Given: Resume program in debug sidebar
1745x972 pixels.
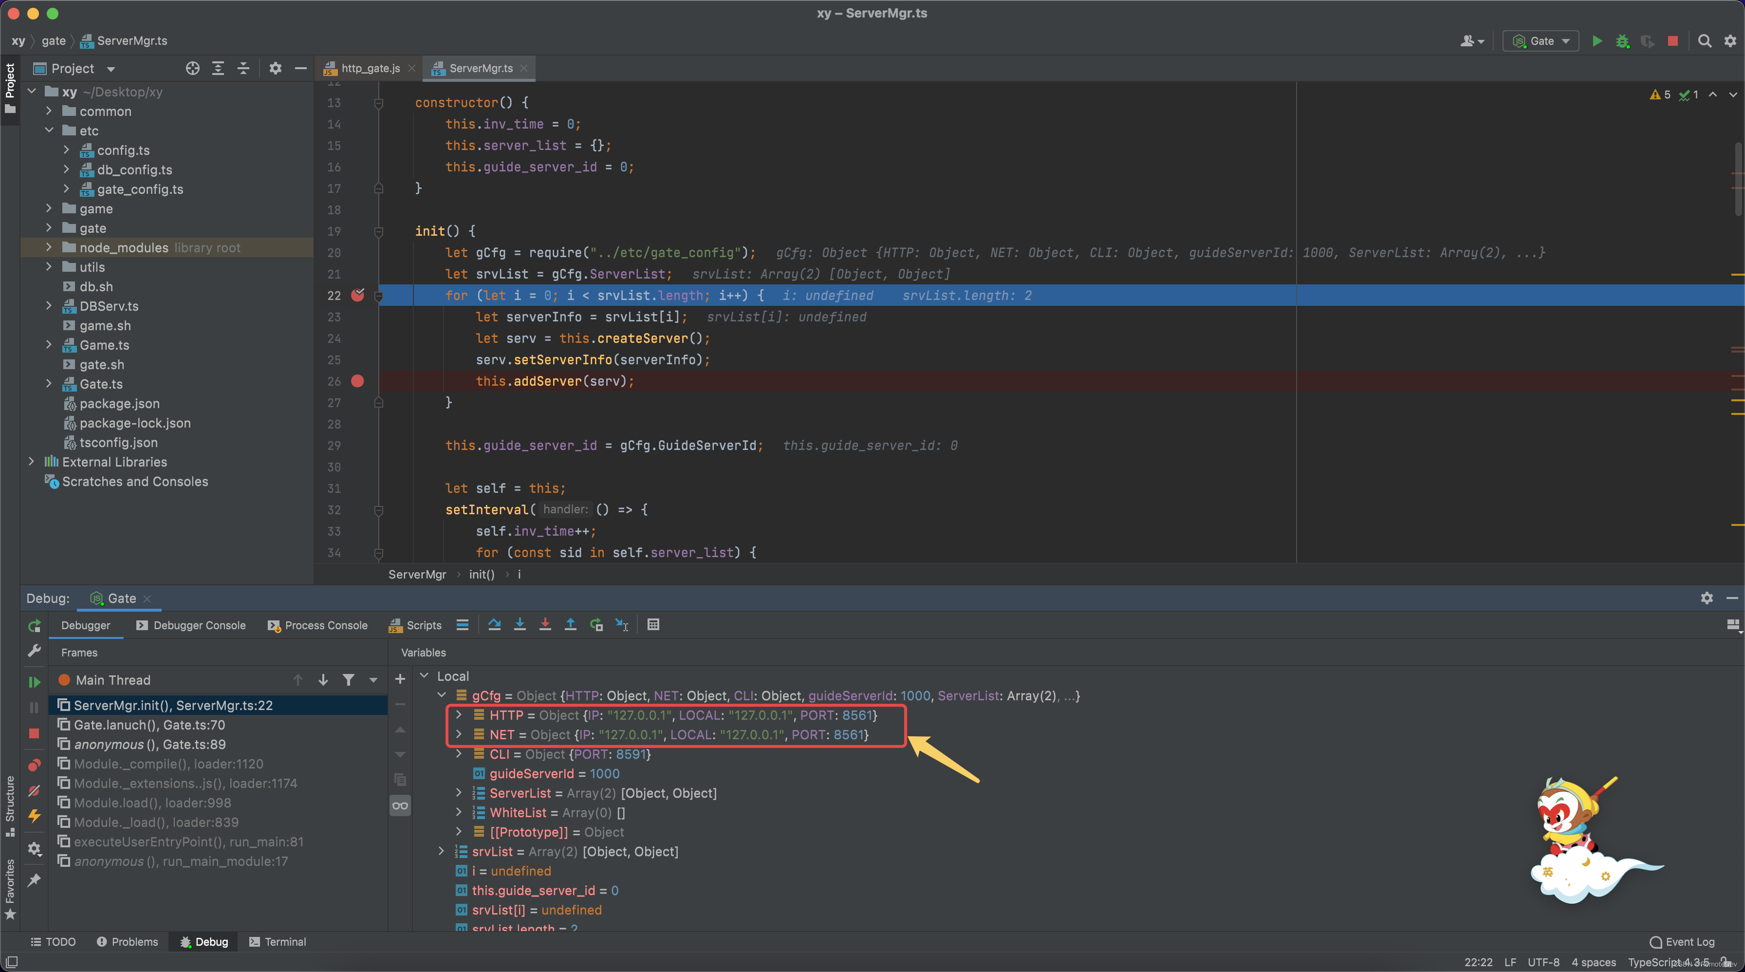Looking at the screenshot, I should click(x=35, y=681).
